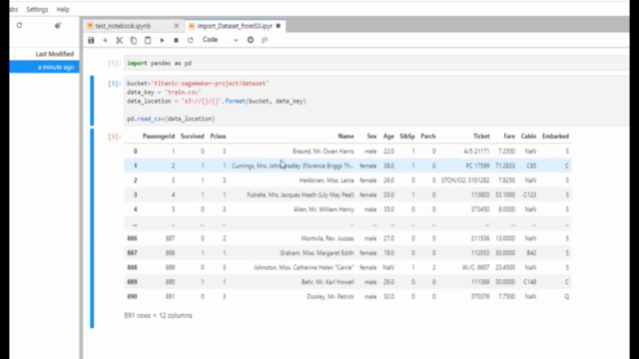Click the clock icon in notebook toolbar
Image resolution: width=639 pixels, height=359 pixels.
251,40
